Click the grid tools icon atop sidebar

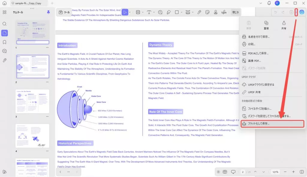click(4, 12)
